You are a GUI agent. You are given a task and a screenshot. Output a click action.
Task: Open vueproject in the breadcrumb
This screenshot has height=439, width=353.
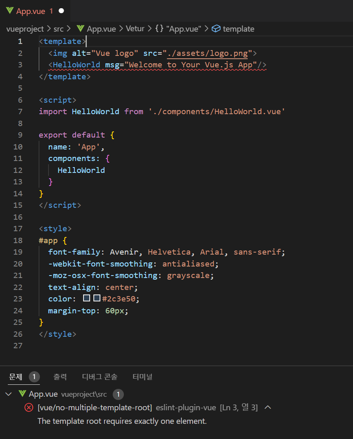[x=25, y=29]
